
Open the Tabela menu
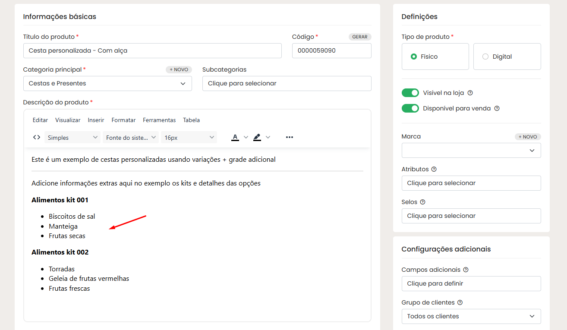coord(191,120)
